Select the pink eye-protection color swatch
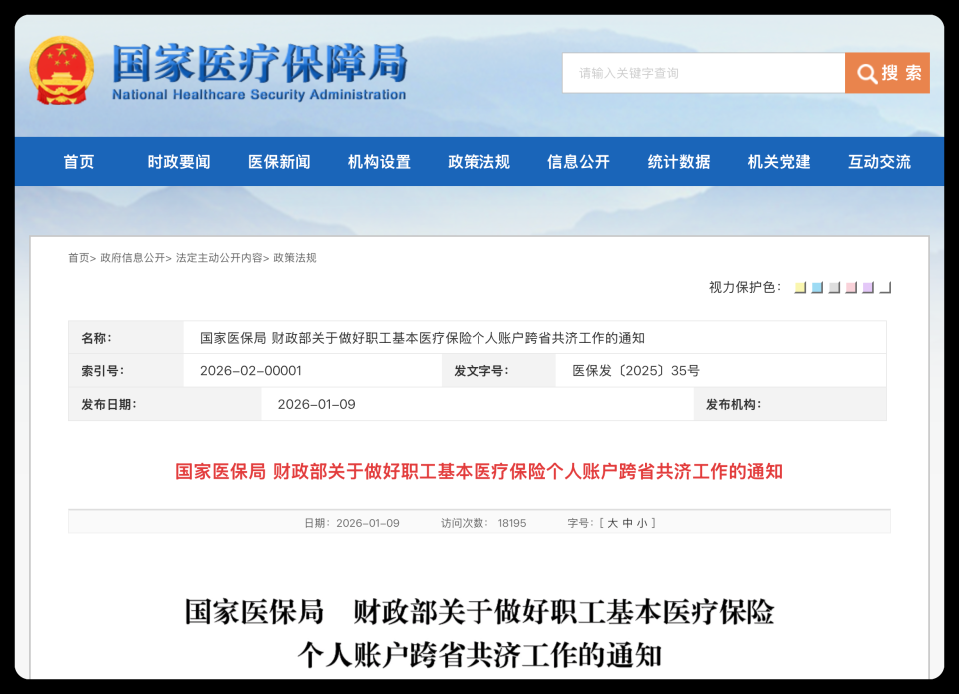Image resolution: width=959 pixels, height=694 pixels. pyautogui.click(x=850, y=288)
